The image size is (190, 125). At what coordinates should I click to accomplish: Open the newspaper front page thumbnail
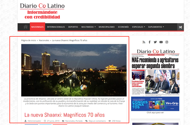point(155,72)
